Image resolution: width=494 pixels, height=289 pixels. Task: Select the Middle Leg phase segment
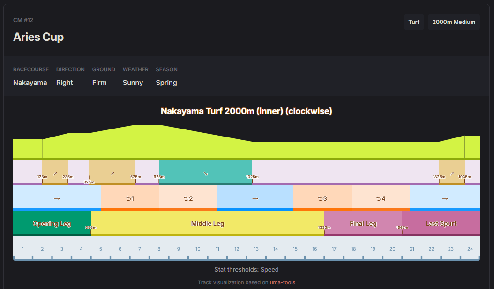[x=207, y=223]
